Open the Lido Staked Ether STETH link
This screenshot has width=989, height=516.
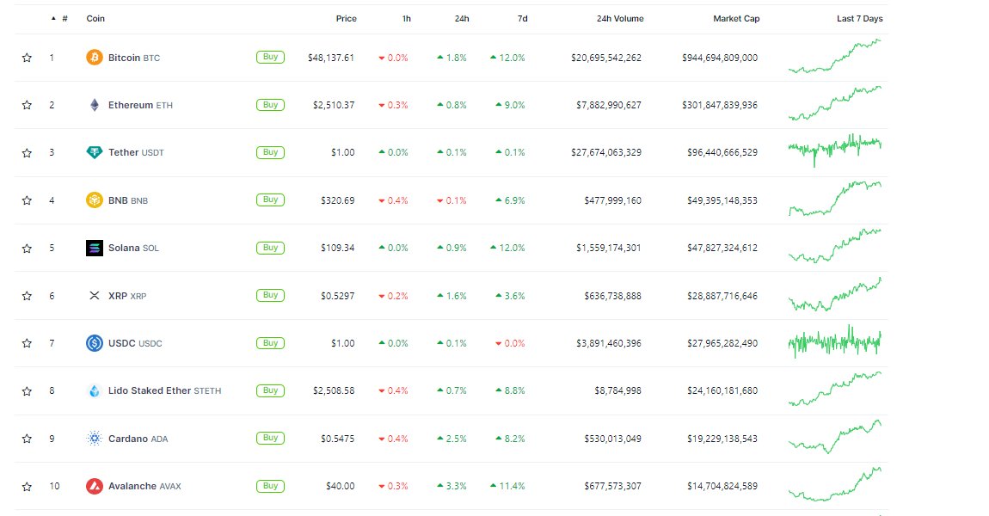[x=164, y=390]
